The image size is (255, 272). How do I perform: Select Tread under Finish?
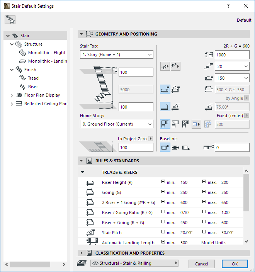pyautogui.click(x=33, y=78)
